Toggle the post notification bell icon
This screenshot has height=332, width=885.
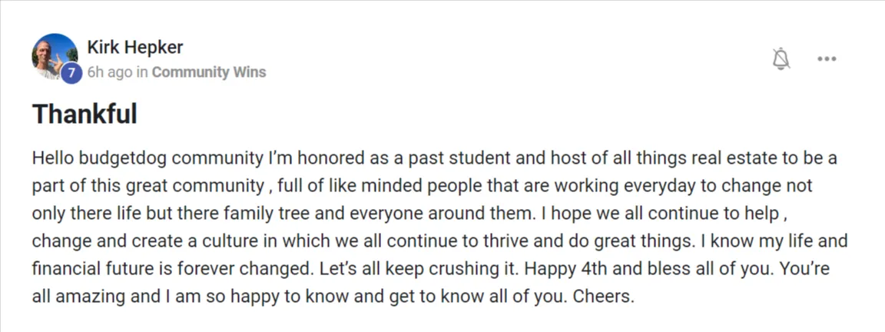tap(781, 58)
